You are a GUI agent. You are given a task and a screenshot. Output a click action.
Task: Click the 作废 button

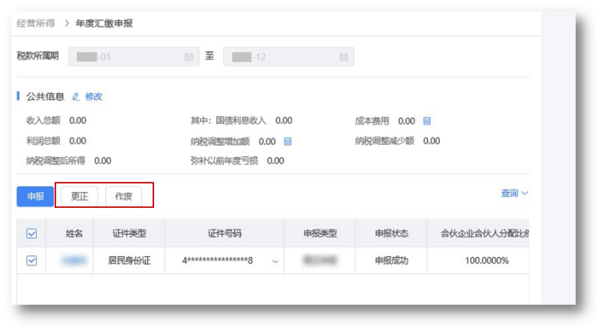(124, 197)
